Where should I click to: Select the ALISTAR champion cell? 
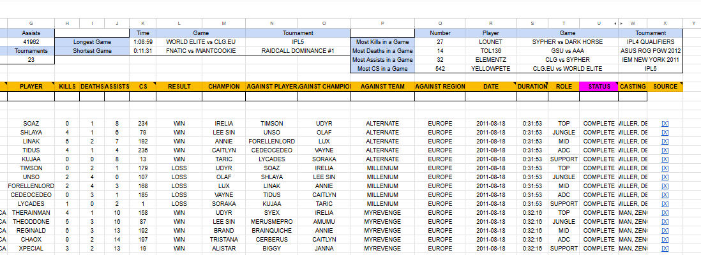[223, 248]
